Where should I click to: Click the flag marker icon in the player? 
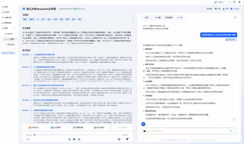[128, 139]
